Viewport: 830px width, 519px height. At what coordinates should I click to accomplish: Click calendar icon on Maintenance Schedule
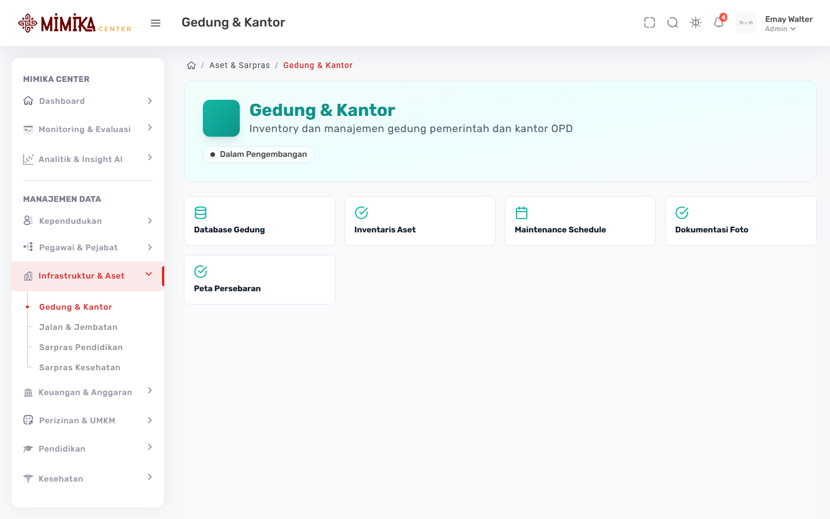(x=522, y=213)
